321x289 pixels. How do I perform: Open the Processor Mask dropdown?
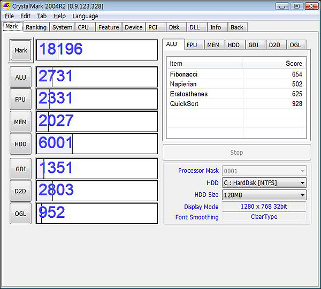[x=264, y=171]
